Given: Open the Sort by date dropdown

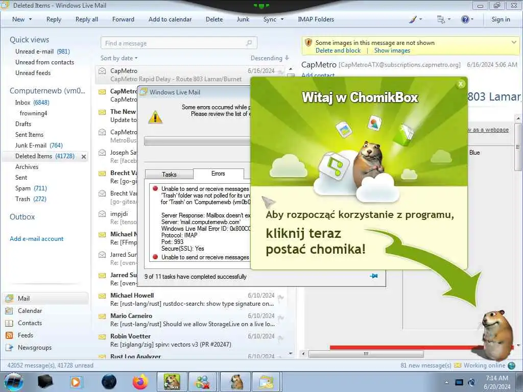Looking at the screenshot, I should 118,58.
